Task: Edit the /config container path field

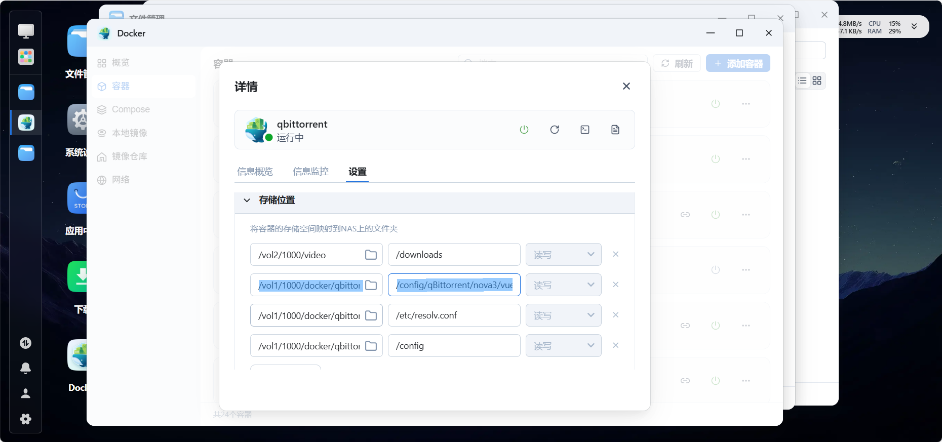Action: tap(454, 346)
